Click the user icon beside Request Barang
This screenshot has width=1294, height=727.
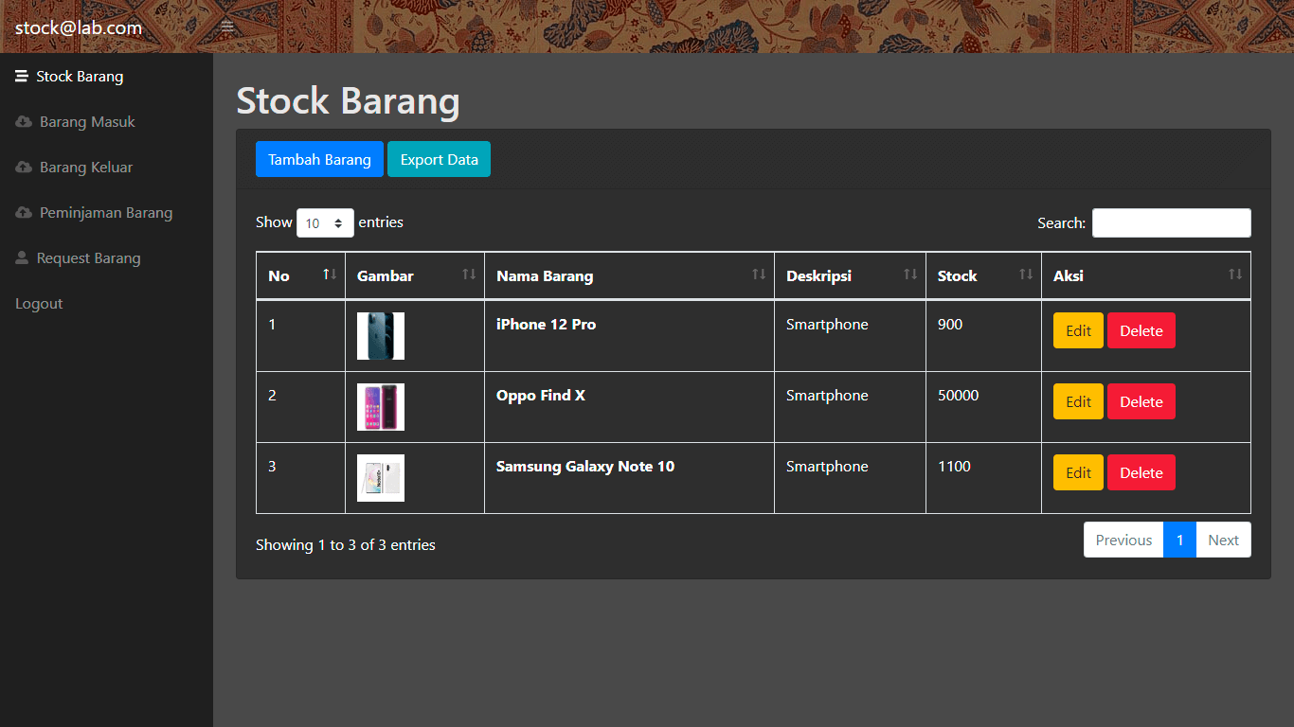[22, 258]
